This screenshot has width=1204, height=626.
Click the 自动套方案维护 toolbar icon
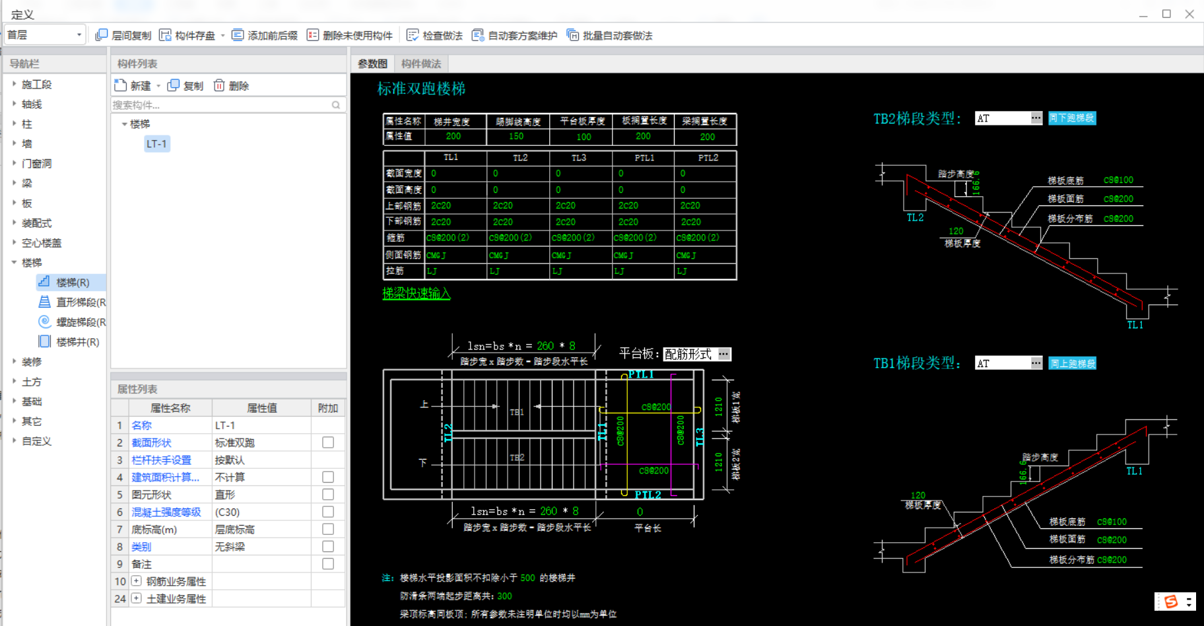coord(478,35)
